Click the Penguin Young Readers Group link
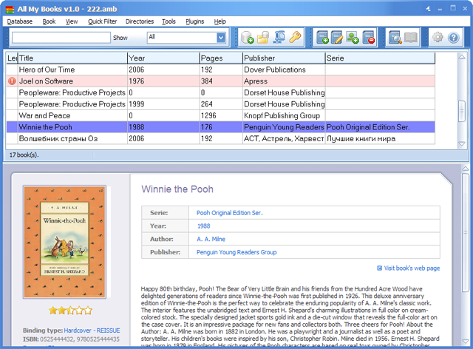This screenshot has width=473, height=349. 236,252
